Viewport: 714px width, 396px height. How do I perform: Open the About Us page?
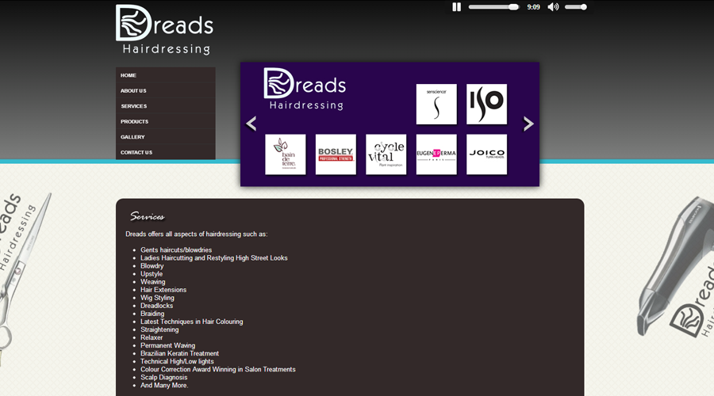click(x=165, y=90)
